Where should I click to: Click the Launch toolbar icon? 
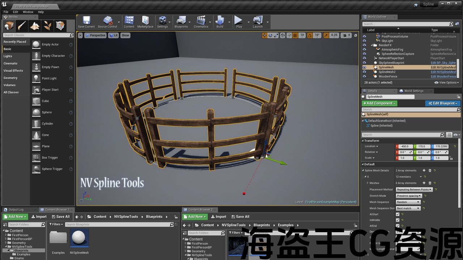pyautogui.click(x=258, y=21)
